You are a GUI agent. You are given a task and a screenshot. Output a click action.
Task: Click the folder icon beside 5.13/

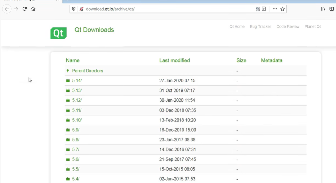point(68,90)
